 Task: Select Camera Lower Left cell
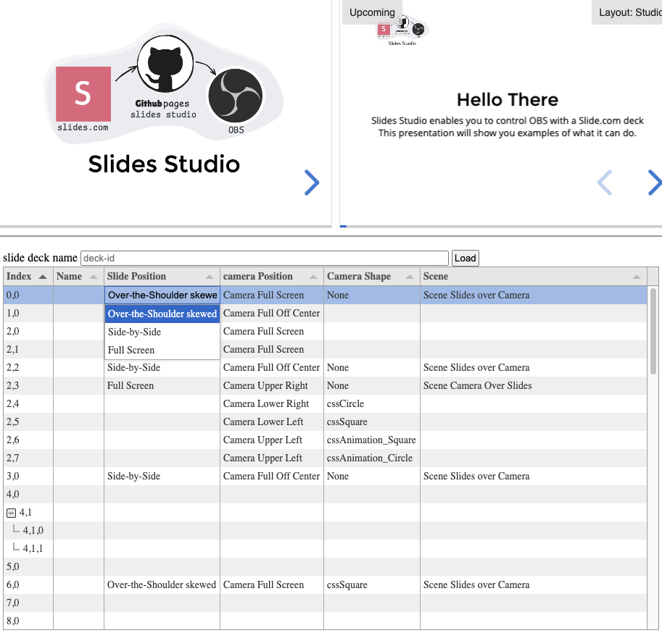click(x=271, y=422)
